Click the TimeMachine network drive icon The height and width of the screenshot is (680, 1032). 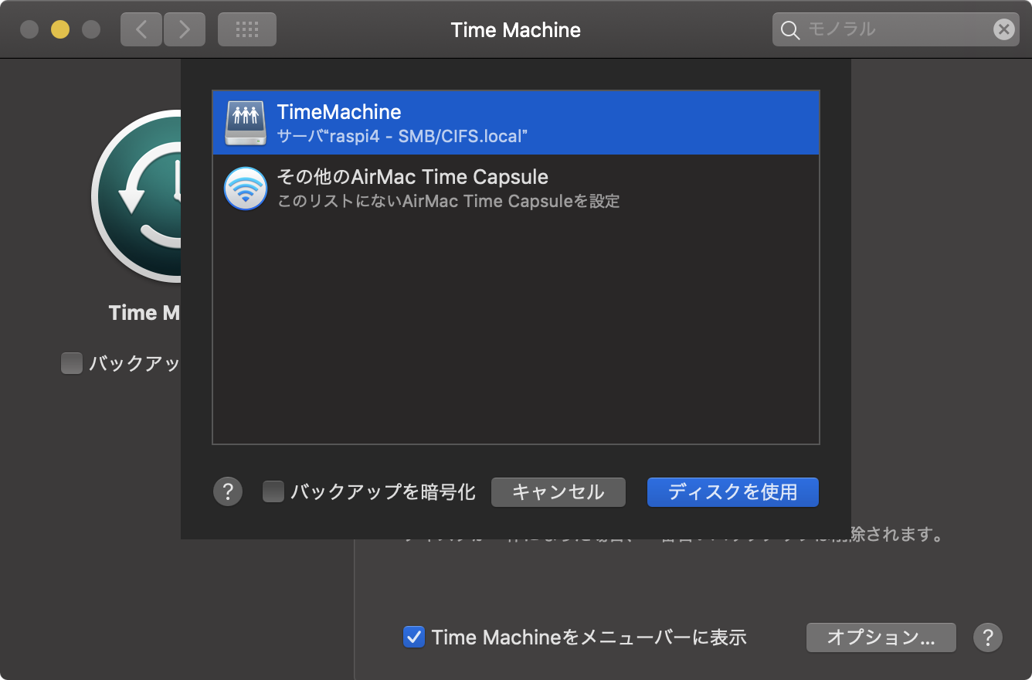pos(245,121)
